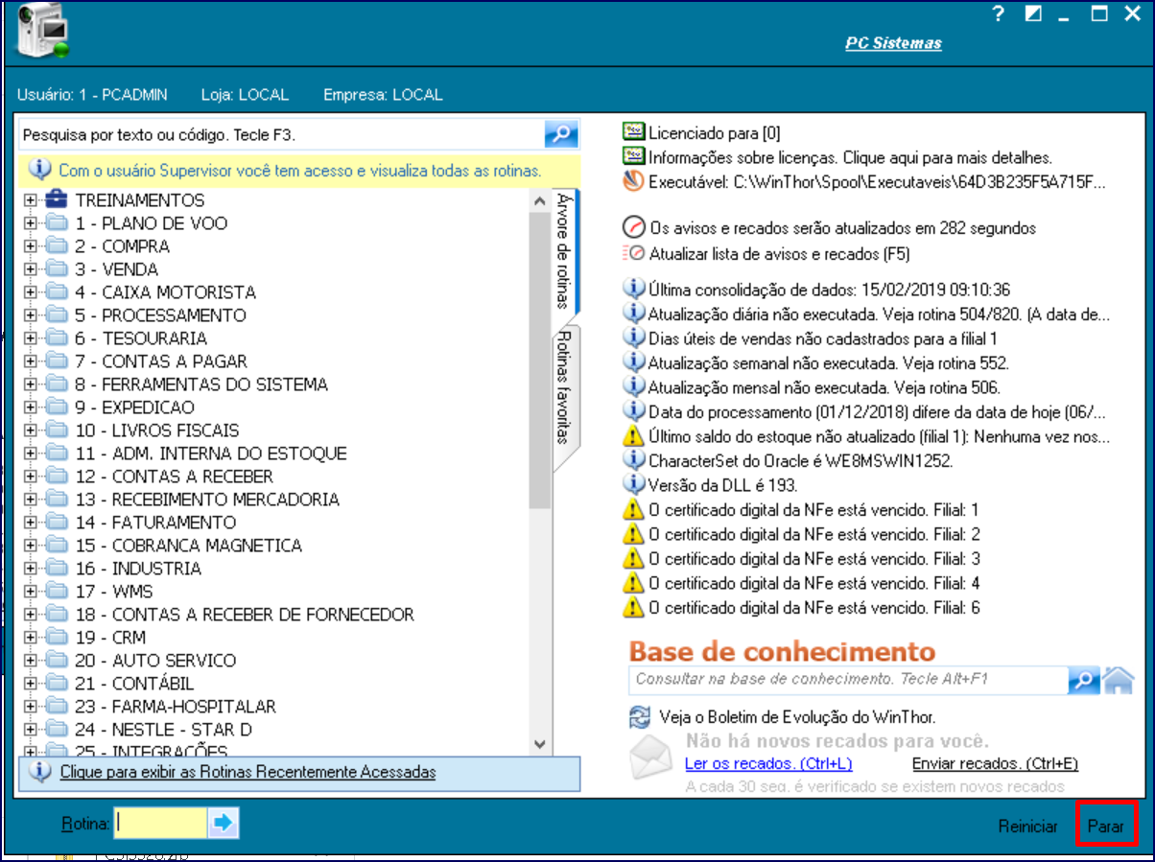Open the knowledge base home icon
The width and height of the screenshot is (1155, 862).
(1119, 680)
